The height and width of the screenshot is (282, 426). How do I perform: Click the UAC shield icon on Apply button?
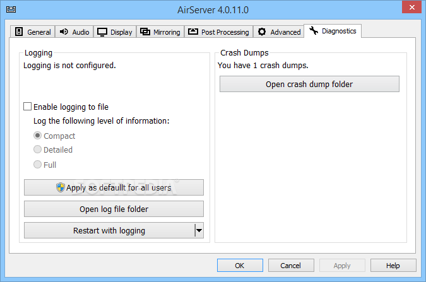(61, 187)
